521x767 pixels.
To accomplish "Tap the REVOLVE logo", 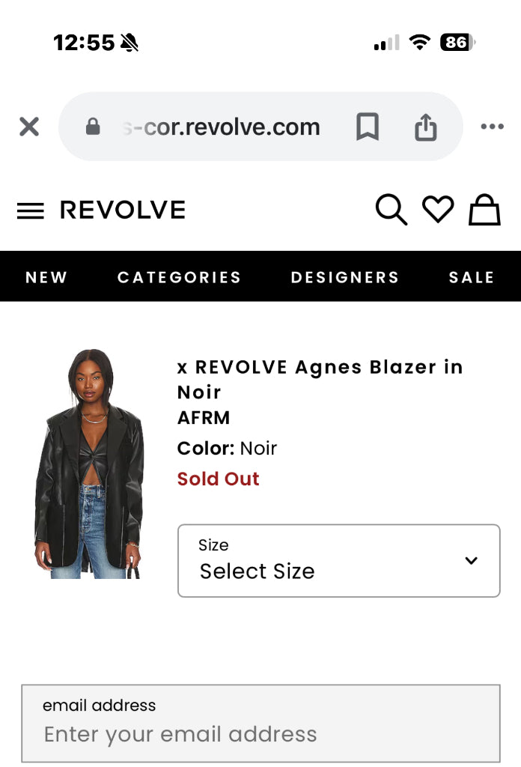I will pos(123,210).
